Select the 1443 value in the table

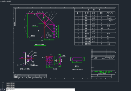tap(108, 41)
